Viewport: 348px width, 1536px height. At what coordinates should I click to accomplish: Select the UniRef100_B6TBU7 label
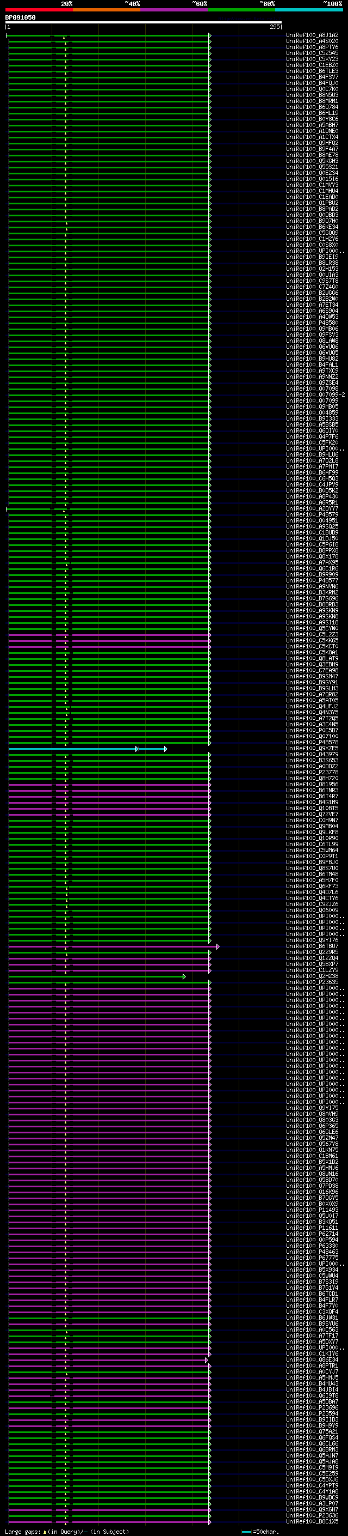(x=312, y=946)
